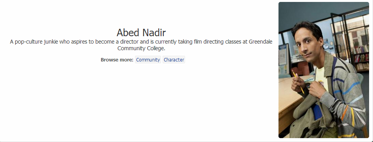Open the Community tag link
The width and height of the screenshot is (373, 142).
(x=148, y=60)
